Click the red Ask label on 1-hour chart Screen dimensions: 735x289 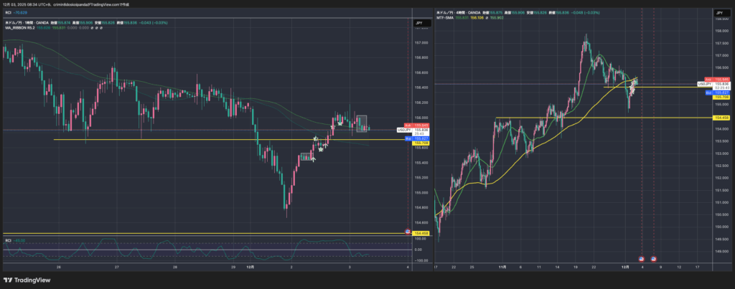tap(408, 125)
